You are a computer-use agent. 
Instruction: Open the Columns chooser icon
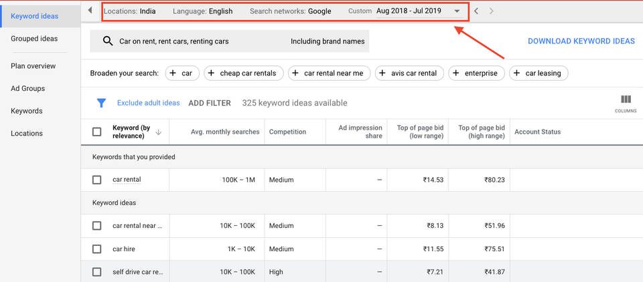626,100
